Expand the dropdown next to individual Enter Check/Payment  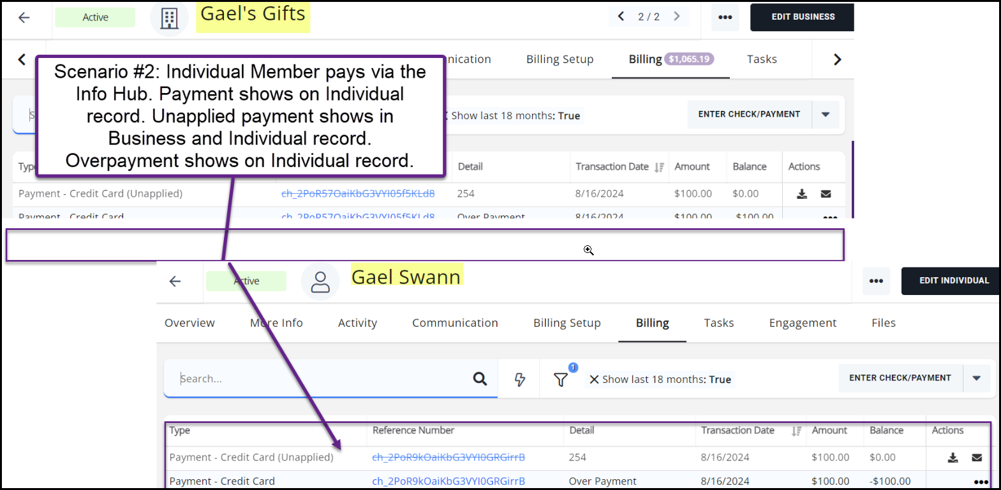[976, 378]
